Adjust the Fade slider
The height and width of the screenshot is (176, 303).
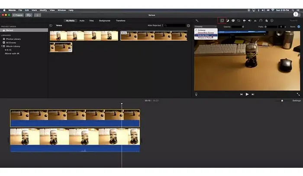tap(271, 27)
